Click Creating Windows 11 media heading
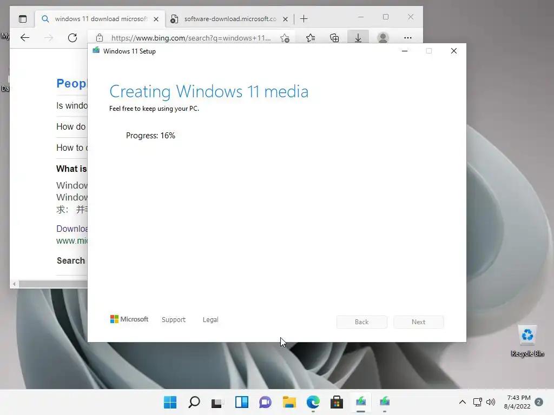The width and height of the screenshot is (554, 415). pyautogui.click(x=209, y=92)
